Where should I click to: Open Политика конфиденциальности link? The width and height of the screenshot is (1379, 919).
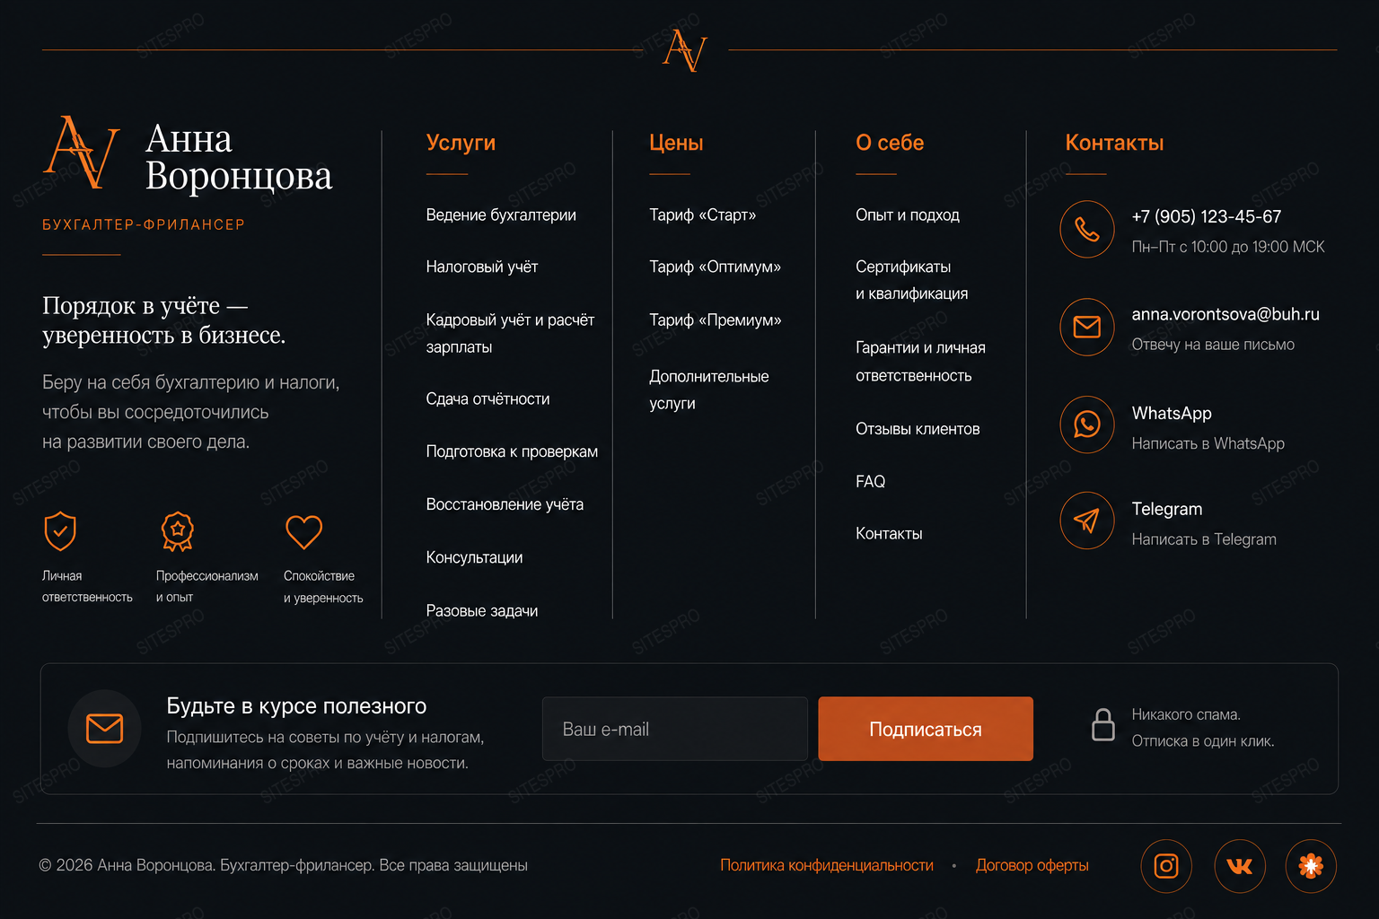[827, 865]
